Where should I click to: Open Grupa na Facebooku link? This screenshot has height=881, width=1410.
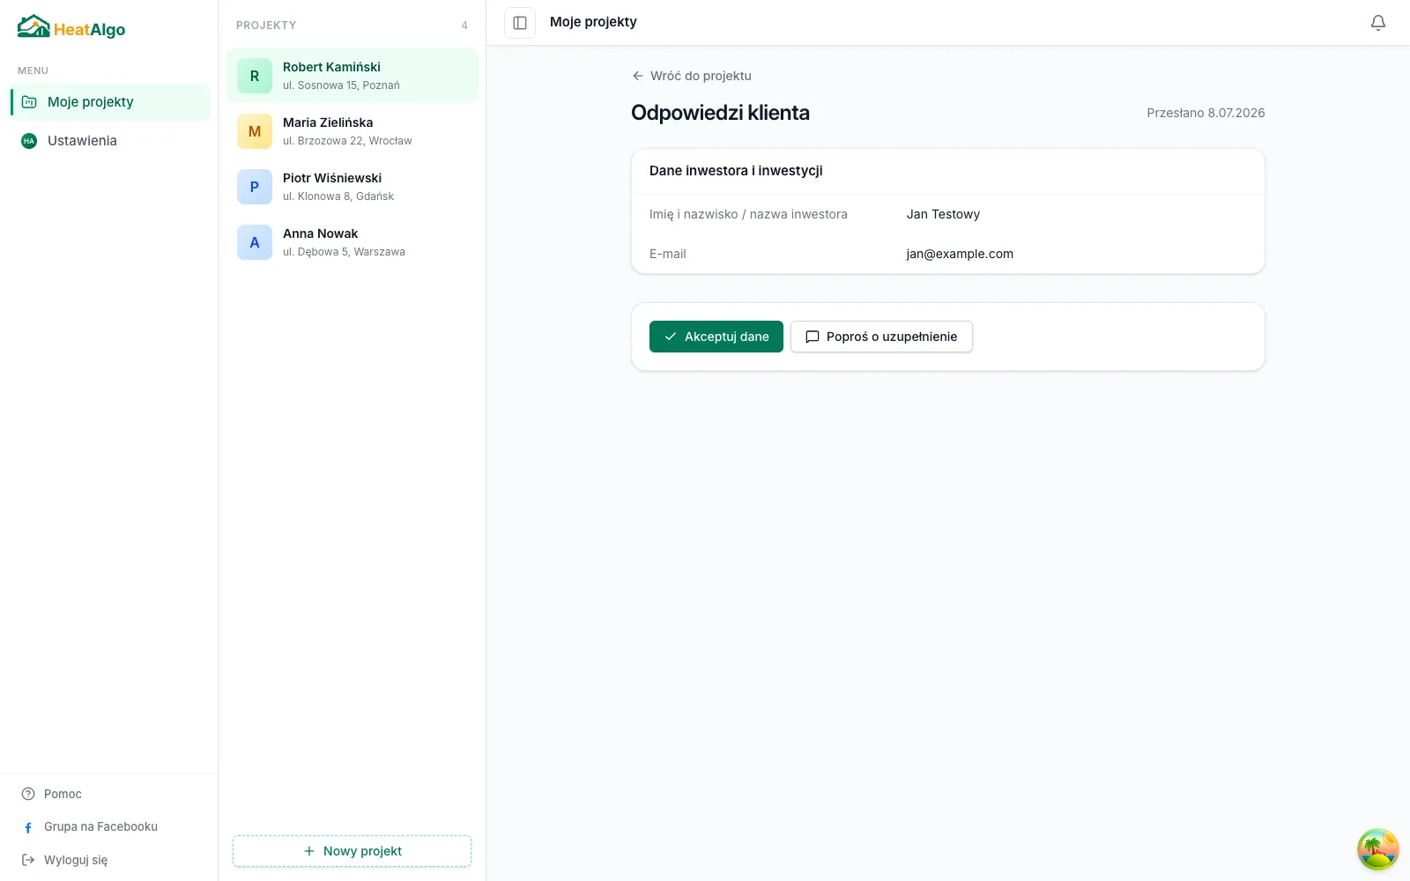(x=100, y=826)
